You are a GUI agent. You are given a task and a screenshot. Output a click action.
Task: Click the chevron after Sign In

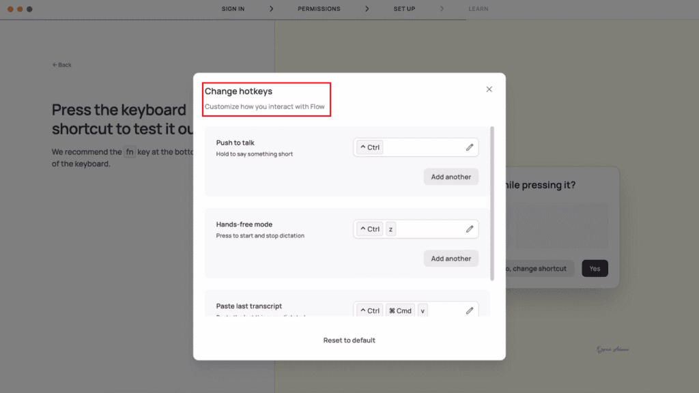[x=271, y=9]
